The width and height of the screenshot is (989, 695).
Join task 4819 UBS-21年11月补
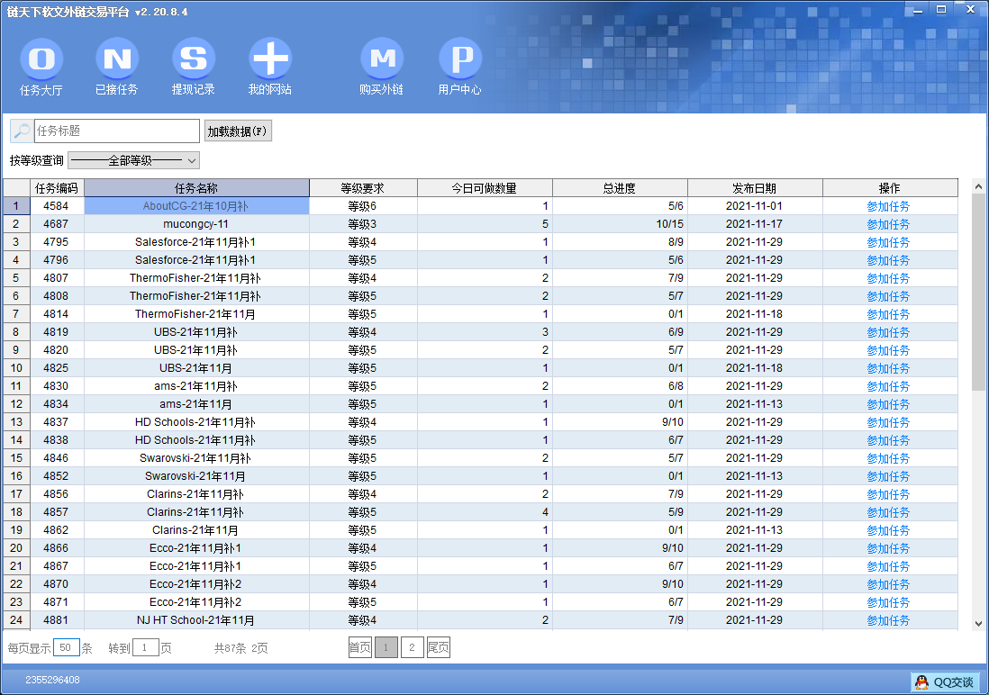point(888,332)
